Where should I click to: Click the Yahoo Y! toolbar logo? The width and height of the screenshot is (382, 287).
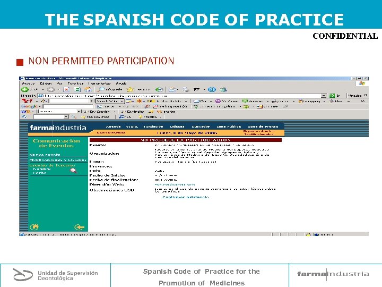click(x=27, y=101)
